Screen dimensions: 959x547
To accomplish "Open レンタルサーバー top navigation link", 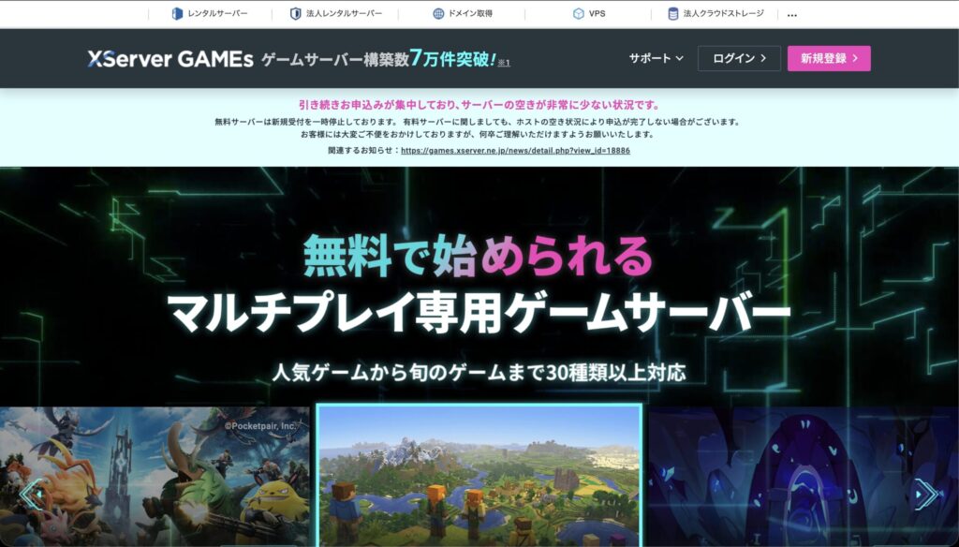I will 210,13.
